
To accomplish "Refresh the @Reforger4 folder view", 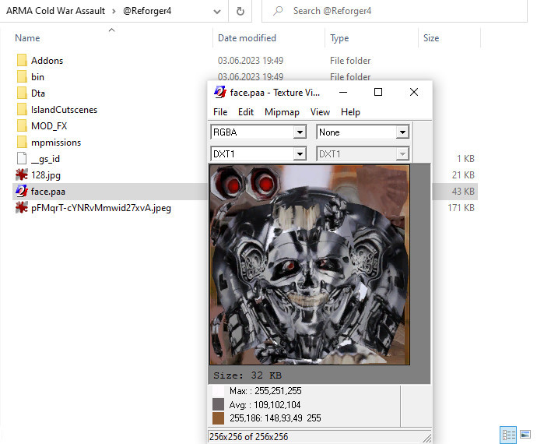I will click(240, 12).
